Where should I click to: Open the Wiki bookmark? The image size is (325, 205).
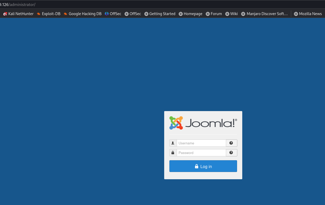(x=232, y=14)
